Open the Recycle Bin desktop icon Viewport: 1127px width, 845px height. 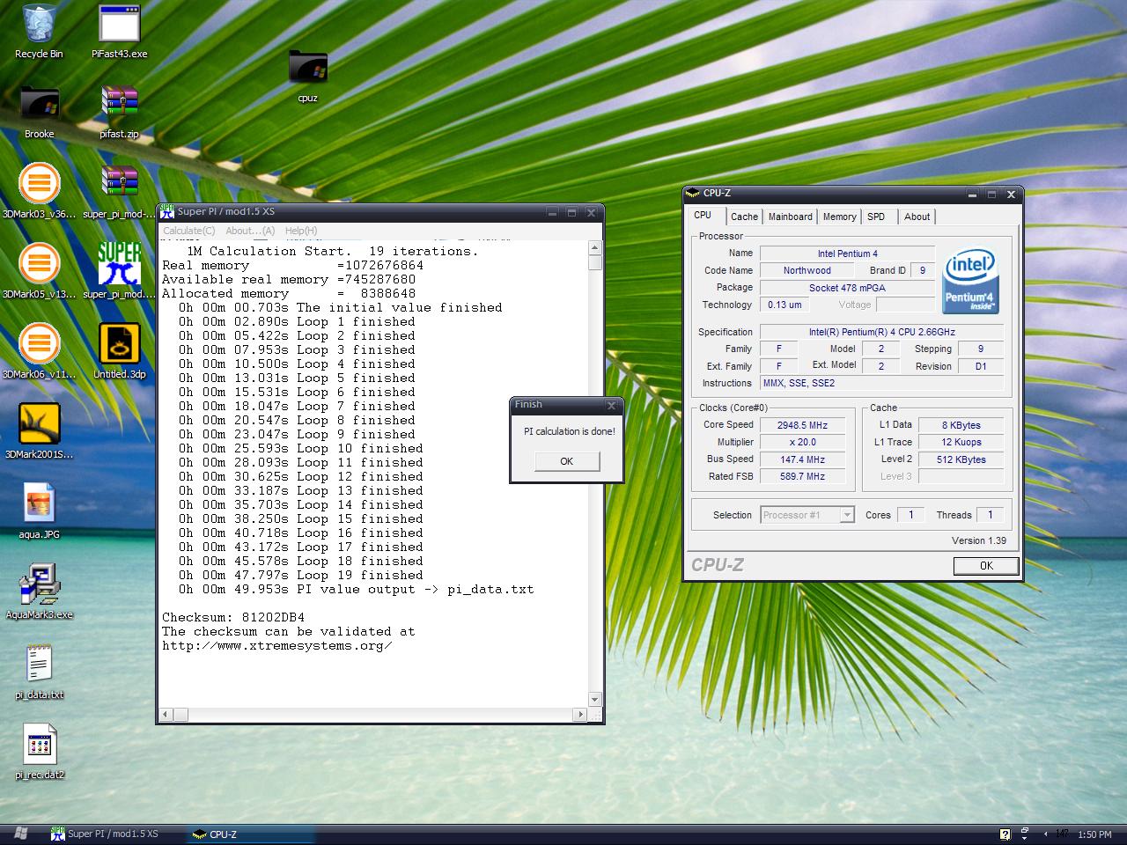point(39,24)
